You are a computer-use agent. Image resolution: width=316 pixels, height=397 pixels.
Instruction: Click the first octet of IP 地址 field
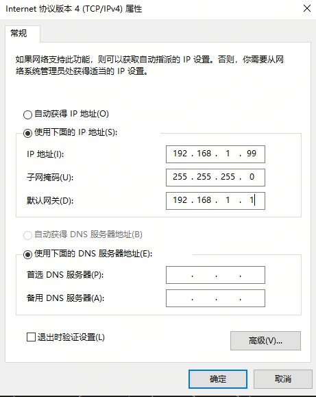[180, 154]
